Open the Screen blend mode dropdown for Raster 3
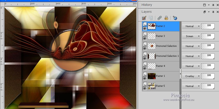Screen dimensions: 219x109 [191, 36]
